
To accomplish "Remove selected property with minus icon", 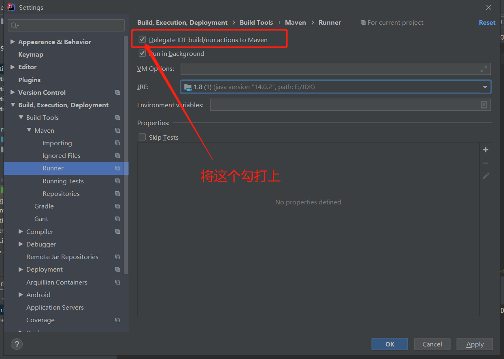I will click(485, 163).
